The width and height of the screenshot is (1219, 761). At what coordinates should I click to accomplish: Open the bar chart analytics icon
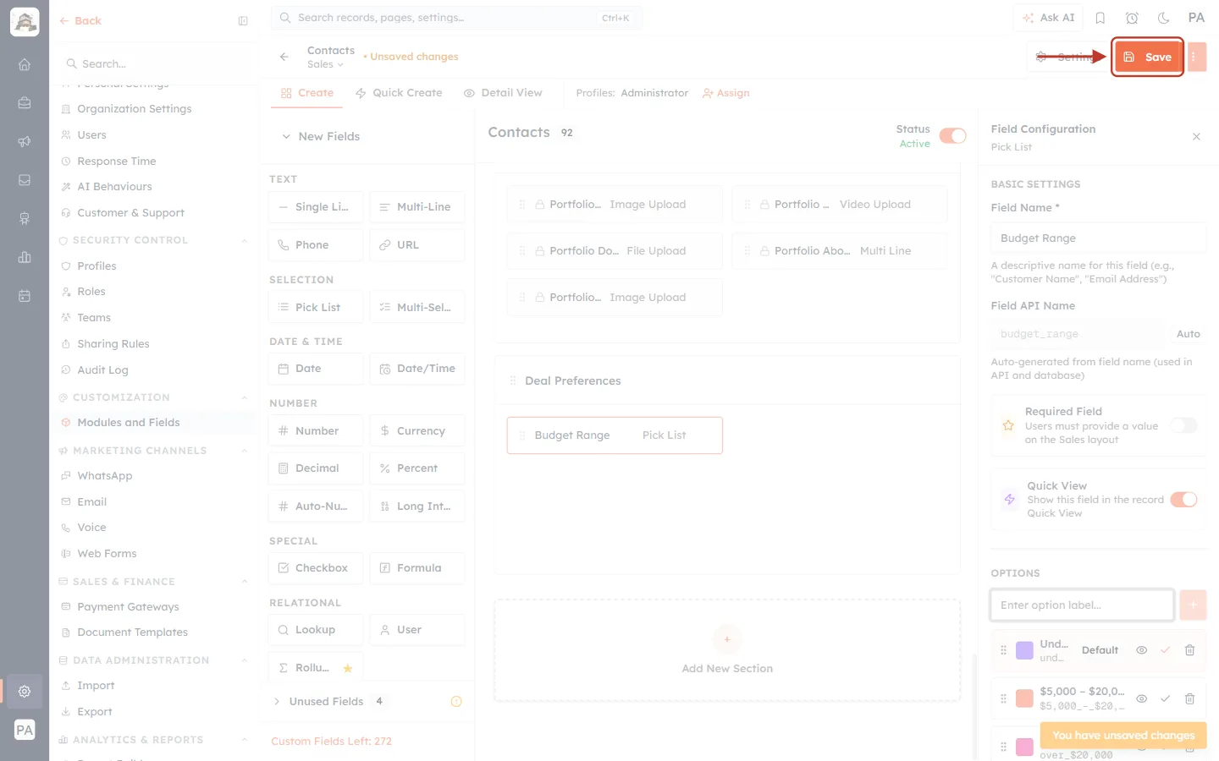point(25,257)
